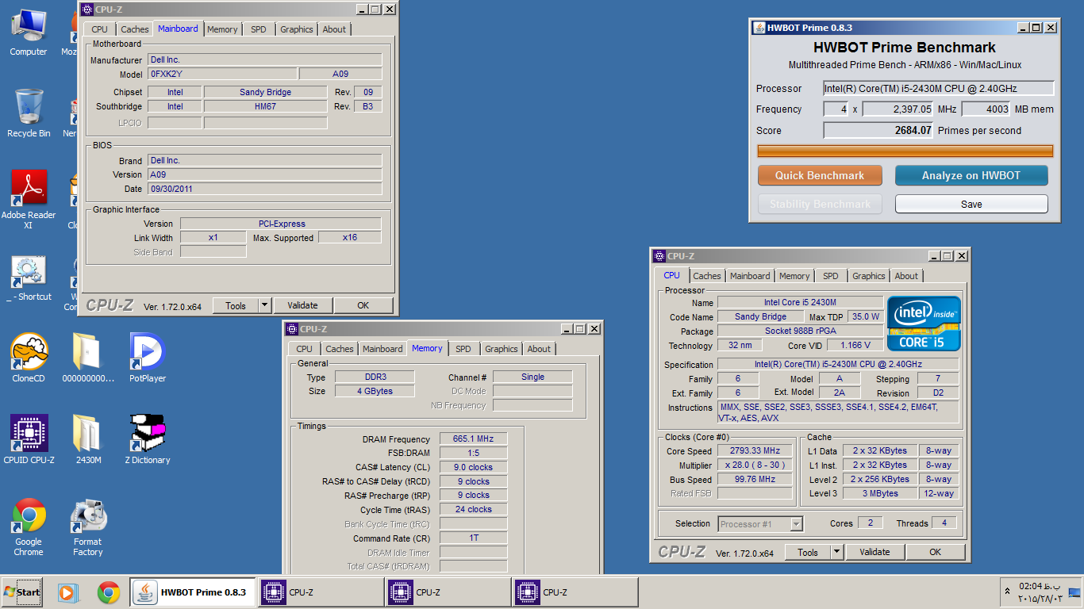Click the DRAM Frequency value 665.1 MHz
This screenshot has width=1084, height=609.
pyautogui.click(x=473, y=439)
